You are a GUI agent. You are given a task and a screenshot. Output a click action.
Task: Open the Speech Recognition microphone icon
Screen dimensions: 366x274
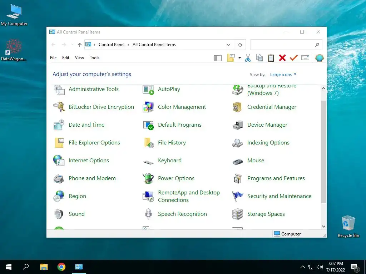click(x=148, y=214)
